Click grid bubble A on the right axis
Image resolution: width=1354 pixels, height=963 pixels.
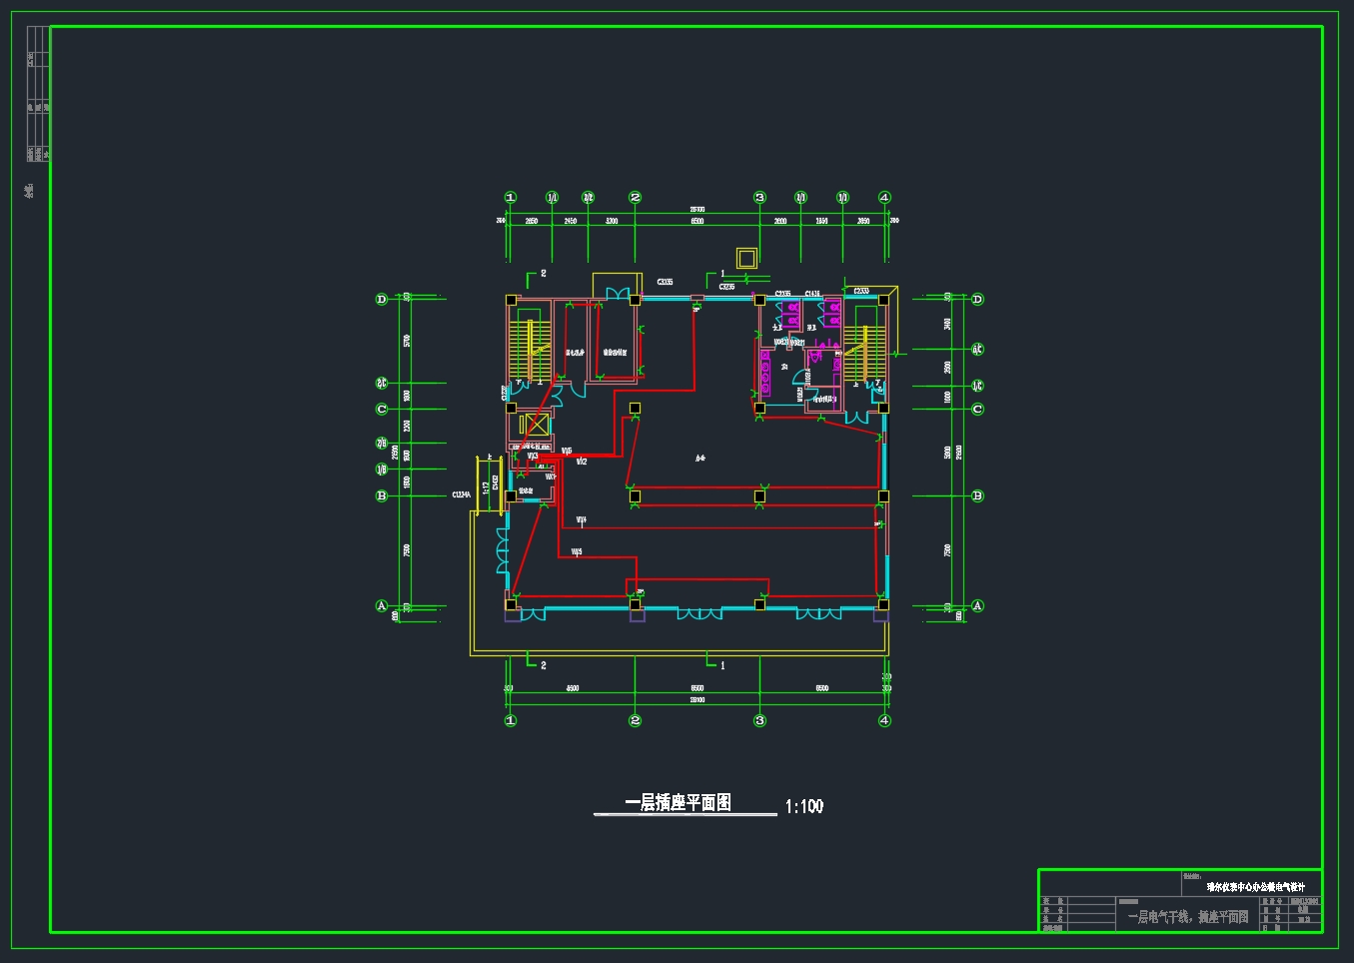click(x=977, y=606)
